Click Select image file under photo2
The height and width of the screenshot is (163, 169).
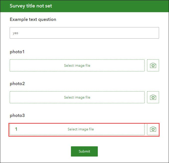point(77,97)
